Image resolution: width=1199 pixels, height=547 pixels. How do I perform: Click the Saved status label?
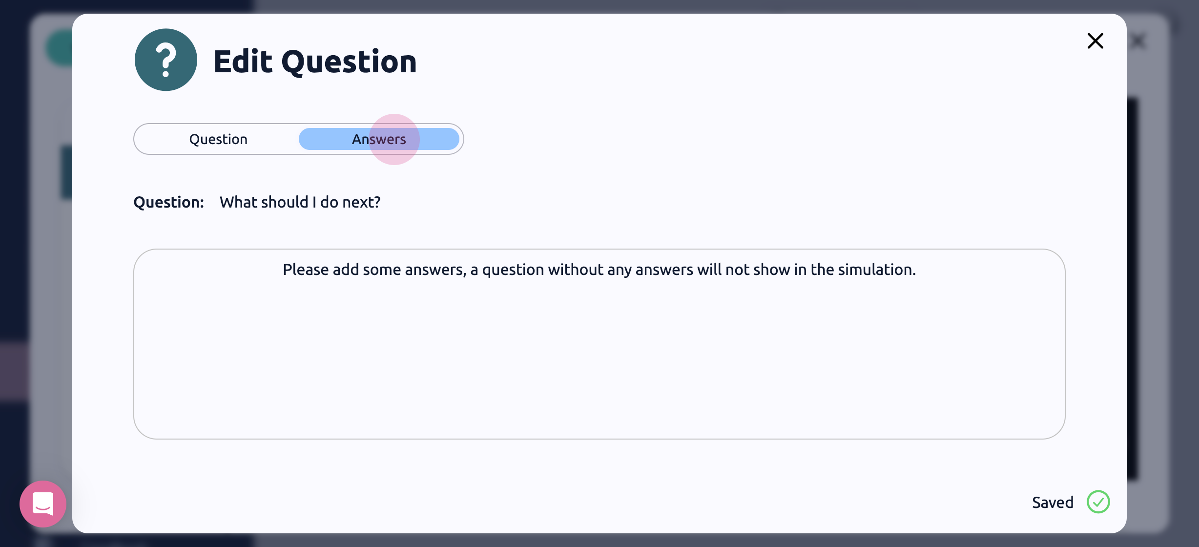coord(1053,502)
